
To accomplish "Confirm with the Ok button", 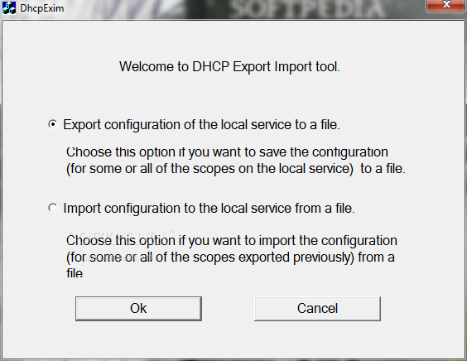I will pyautogui.click(x=138, y=309).
